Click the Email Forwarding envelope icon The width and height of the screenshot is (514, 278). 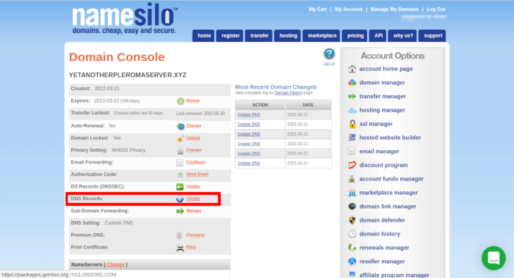180,162
